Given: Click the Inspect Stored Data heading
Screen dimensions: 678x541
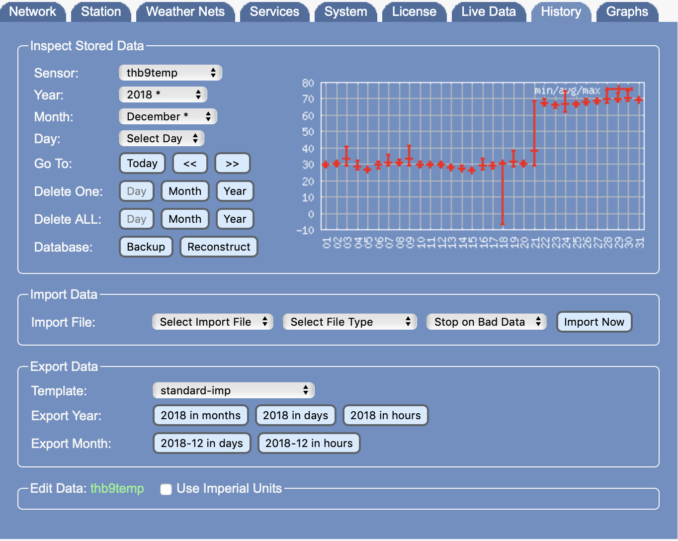Looking at the screenshot, I should (87, 46).
